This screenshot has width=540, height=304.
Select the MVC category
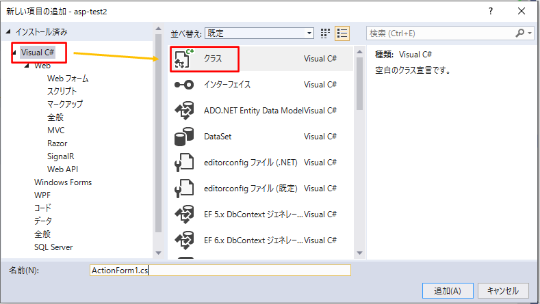point(56,130)
